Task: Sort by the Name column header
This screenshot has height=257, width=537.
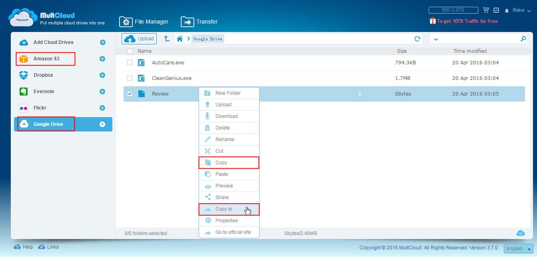Action: click(x=144, y=51)
